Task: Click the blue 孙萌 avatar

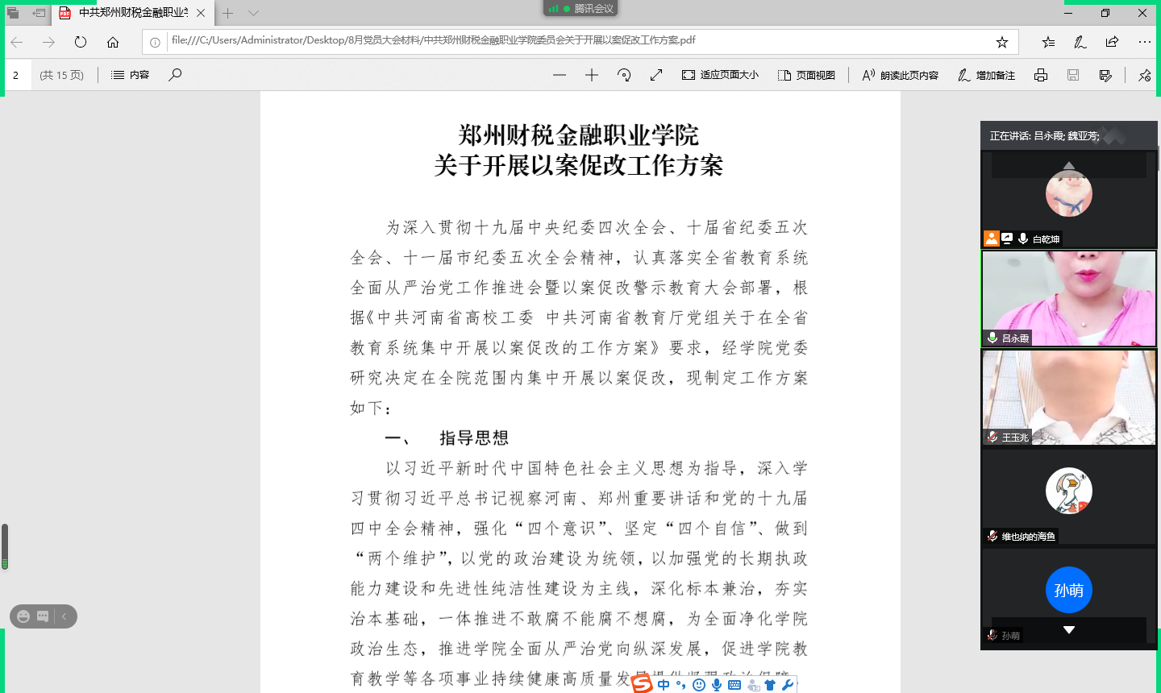Action: pos(1069,590)
